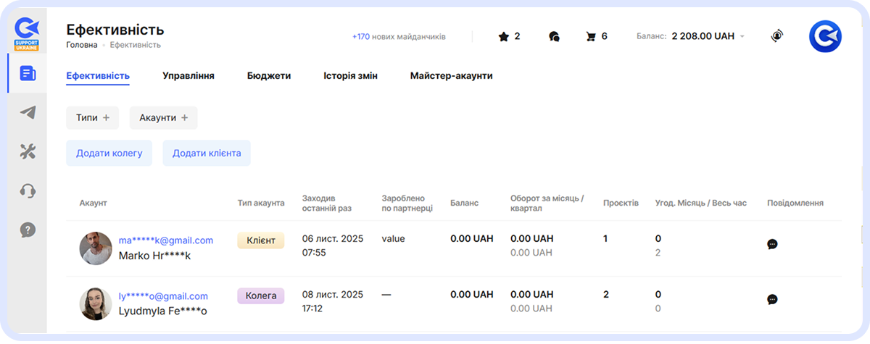
Task: Open the Історія змін tab
Action: click(x=350, y=75)
